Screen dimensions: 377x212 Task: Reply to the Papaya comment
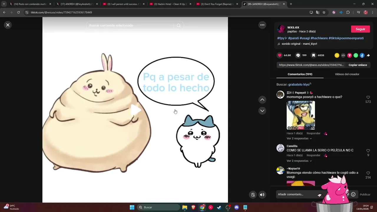313,133
